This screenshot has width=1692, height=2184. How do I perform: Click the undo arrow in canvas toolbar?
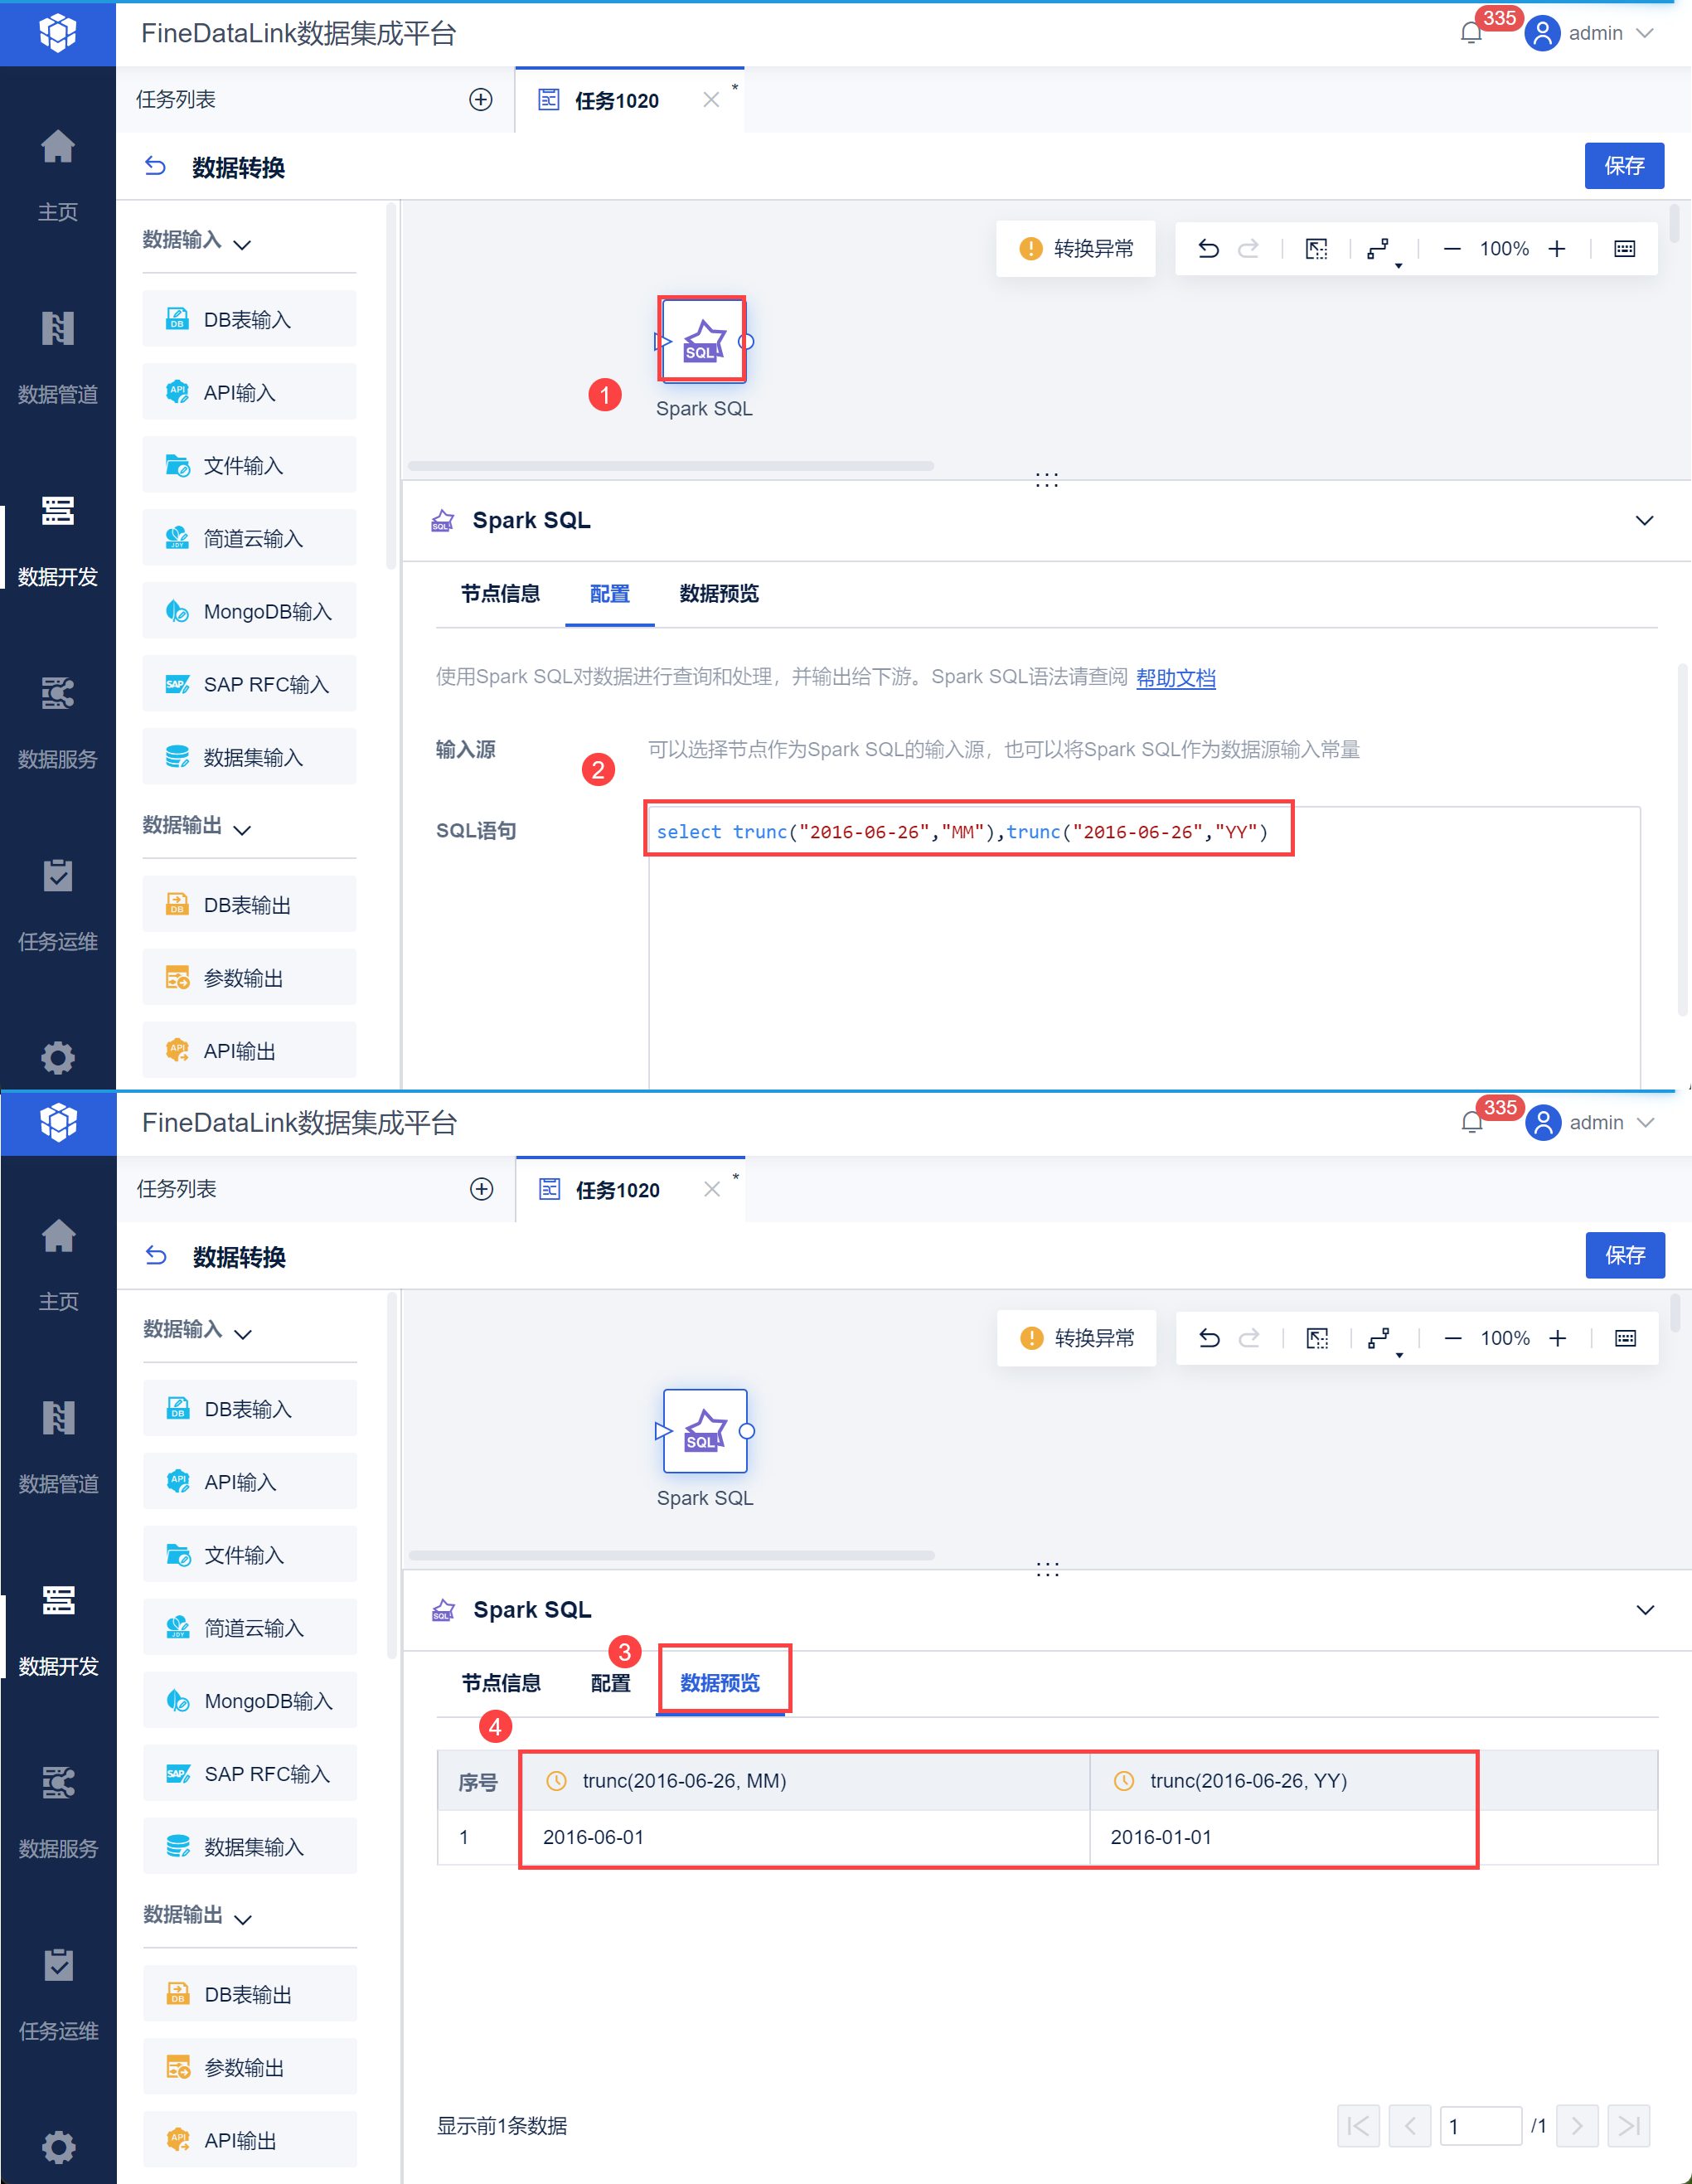1208,248
